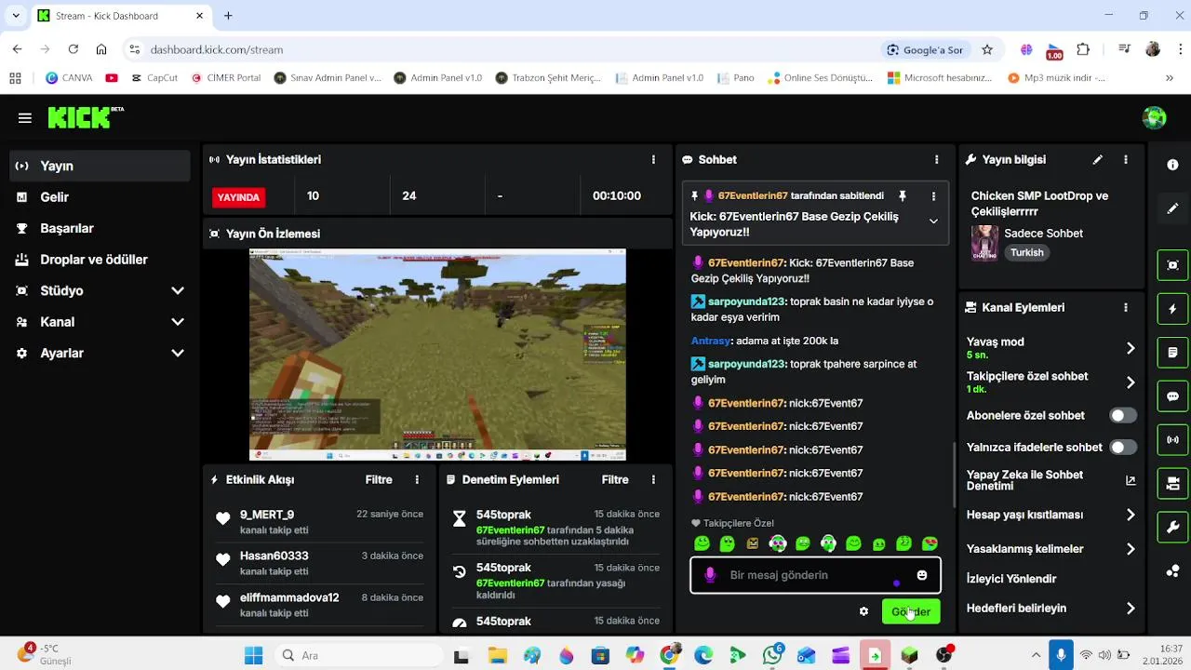Screen dimensions: 1191x670
Task: Toggle Yalnızca ifadelerle sohbet switch
Action: tap(1123, 448)
